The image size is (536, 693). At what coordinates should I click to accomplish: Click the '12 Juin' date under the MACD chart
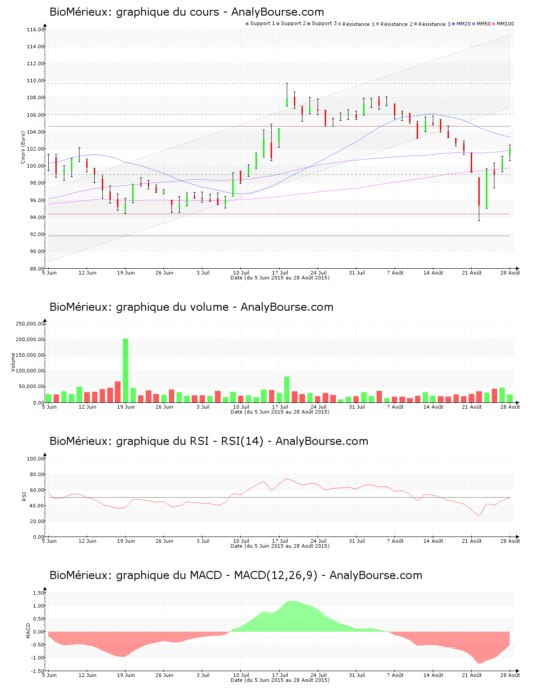[x=88, y=675]
